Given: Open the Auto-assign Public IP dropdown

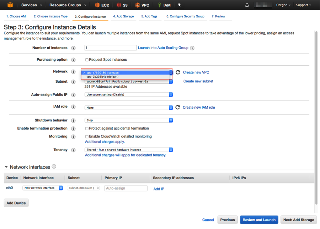Looking at the screenshot, I should [128, 95].
